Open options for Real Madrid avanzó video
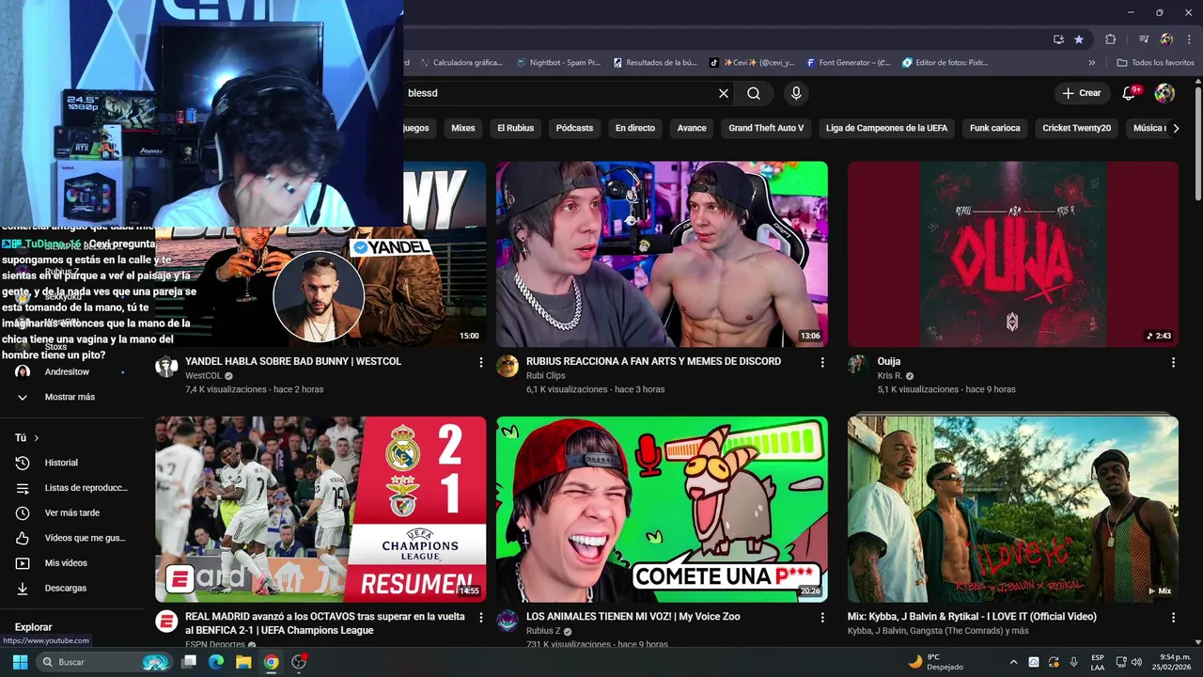The width and height of the screenshot is (1203, 677). pyautogui.click(x=481, y=618)
